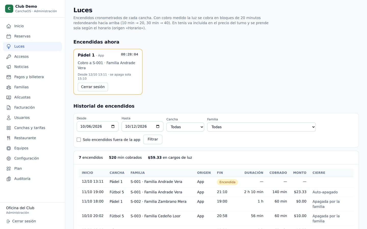Click the Configuración gear icon
This screenshot has height=229, width=367.
coord(9,158)
